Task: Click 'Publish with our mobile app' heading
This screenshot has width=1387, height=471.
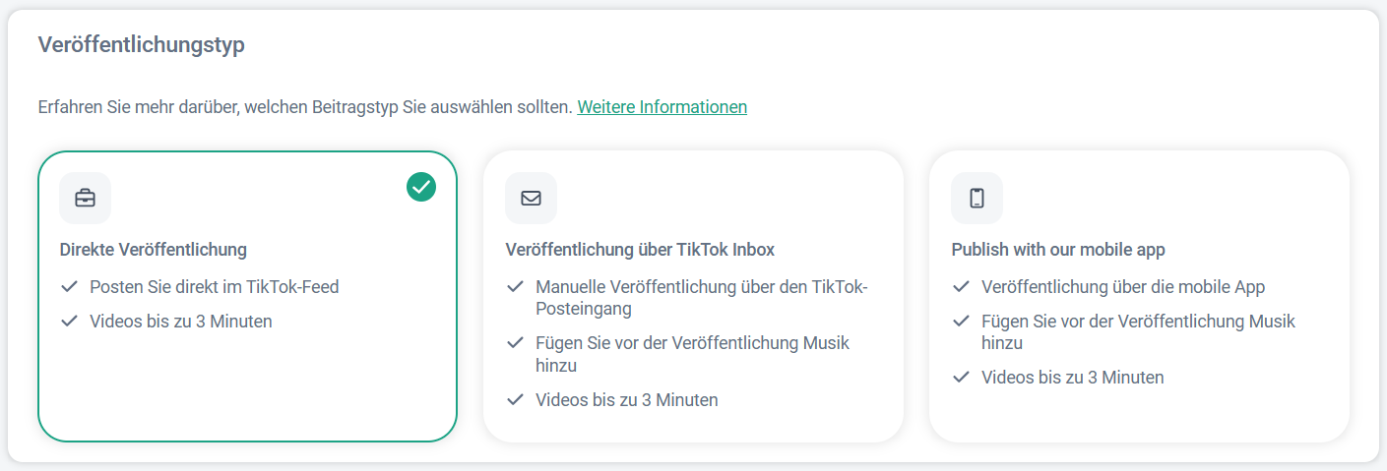Action: point(1058,250)
